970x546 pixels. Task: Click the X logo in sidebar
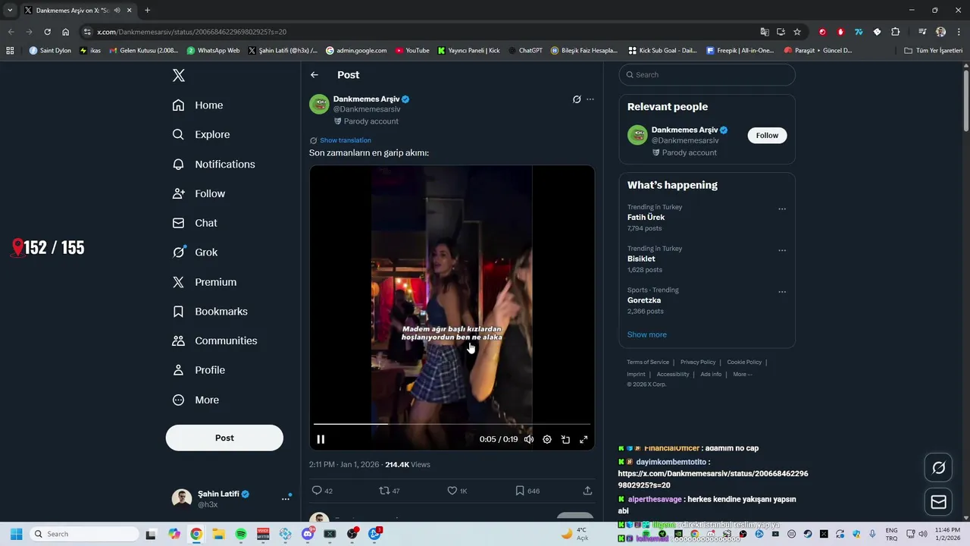point(178,75)
